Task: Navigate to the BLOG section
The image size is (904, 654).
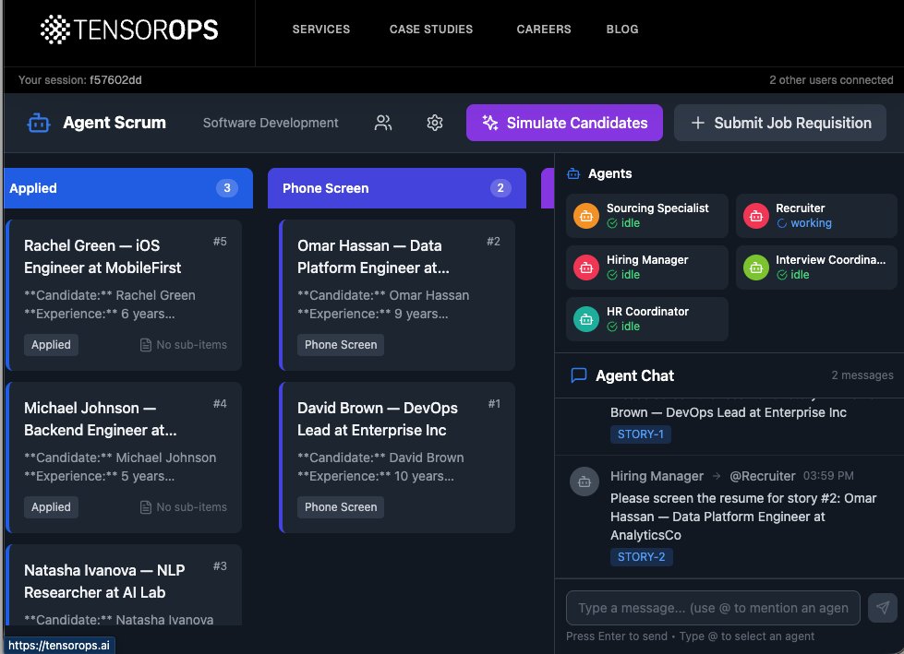Action: pos(621,29)
